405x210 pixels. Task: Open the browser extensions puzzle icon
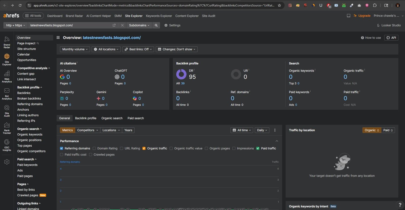pyautogui.click(x=375, y=5)
